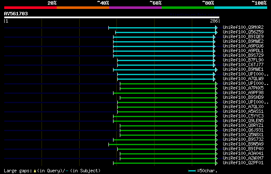Viewport: 271px width, 174px height.
Task: Choose the UniRef100_B9SHD9 label
Action: click(x=243, y=98)
